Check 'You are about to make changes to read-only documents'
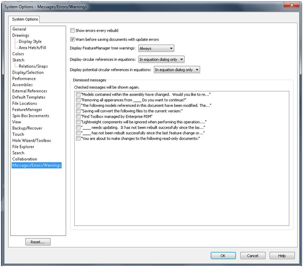The width and height of the screenshot is (303, 267). pyautogui.click(x=79, y=138)
